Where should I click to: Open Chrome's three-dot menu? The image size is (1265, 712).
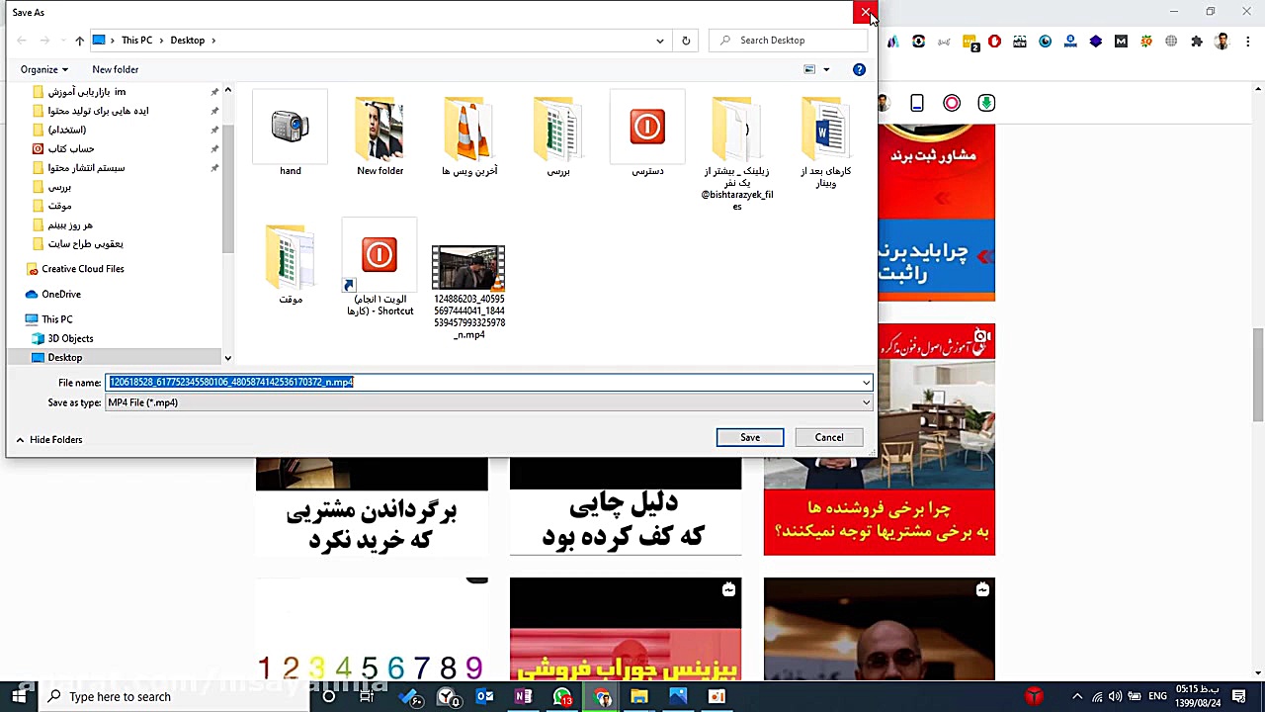[1248, 42]
